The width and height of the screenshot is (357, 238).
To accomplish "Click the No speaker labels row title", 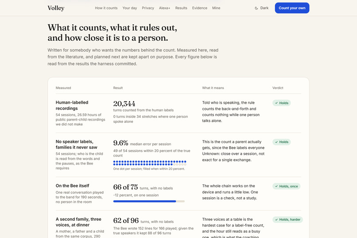I will pyautogui.click(x=77, y=144).
